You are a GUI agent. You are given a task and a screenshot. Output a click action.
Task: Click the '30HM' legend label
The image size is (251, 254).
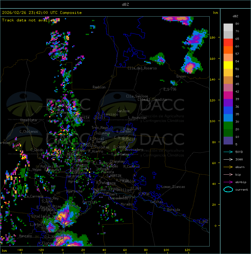coord(239,159)
